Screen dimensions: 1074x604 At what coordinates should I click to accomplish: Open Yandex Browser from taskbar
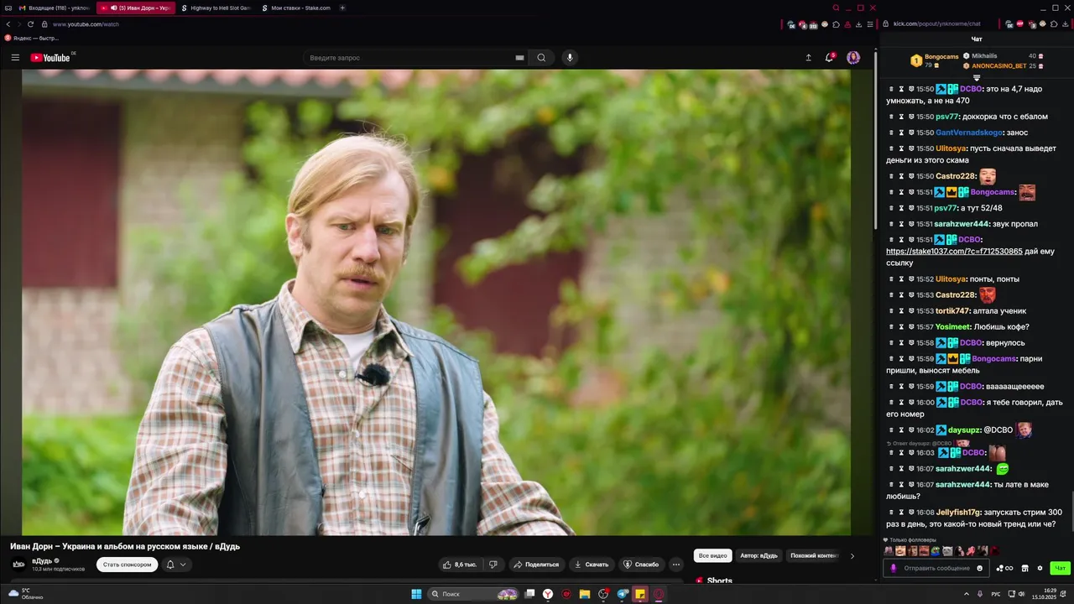(548, 594)
